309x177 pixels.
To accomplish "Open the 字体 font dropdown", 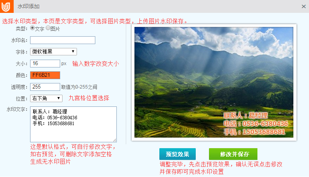I will click(54, 52).
